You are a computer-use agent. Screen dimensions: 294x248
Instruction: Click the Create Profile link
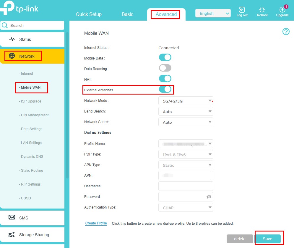[x=96, y=223]
